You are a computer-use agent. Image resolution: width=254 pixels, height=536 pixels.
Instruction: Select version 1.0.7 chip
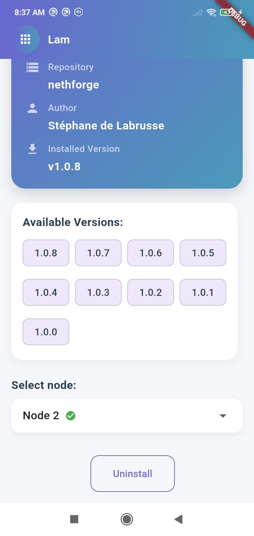coord(98,253)
